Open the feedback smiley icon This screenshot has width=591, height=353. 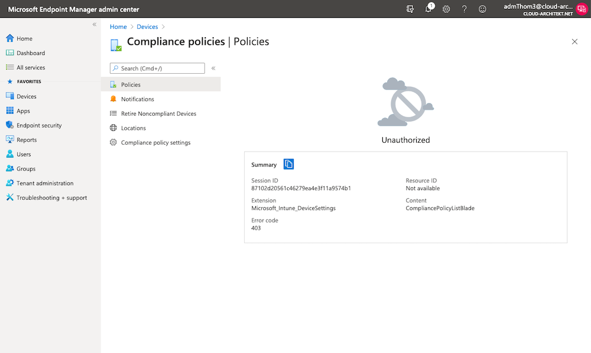coord(482,9)
